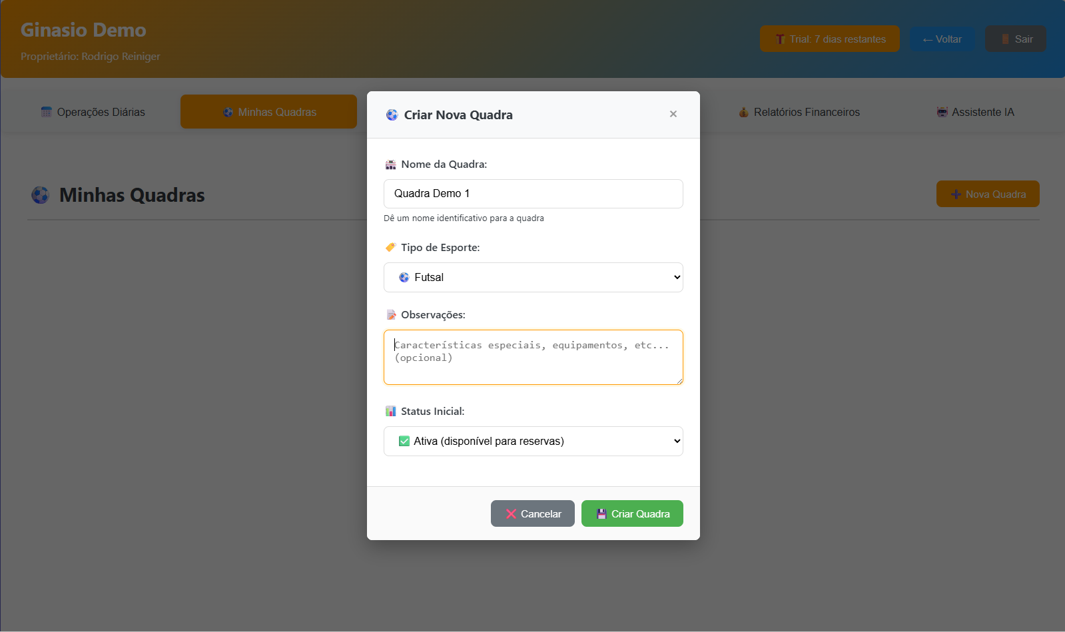The image size is (1065, 632).
Task: Click the money bag icon beside Relatórios Financeiros
Action: tap(743, 112)
